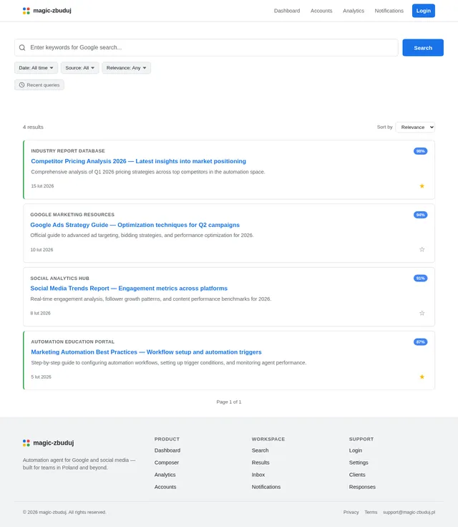Click footer Composer link
Image resolution: width=458 pixels, height=527 pixels.
[167, 463]
